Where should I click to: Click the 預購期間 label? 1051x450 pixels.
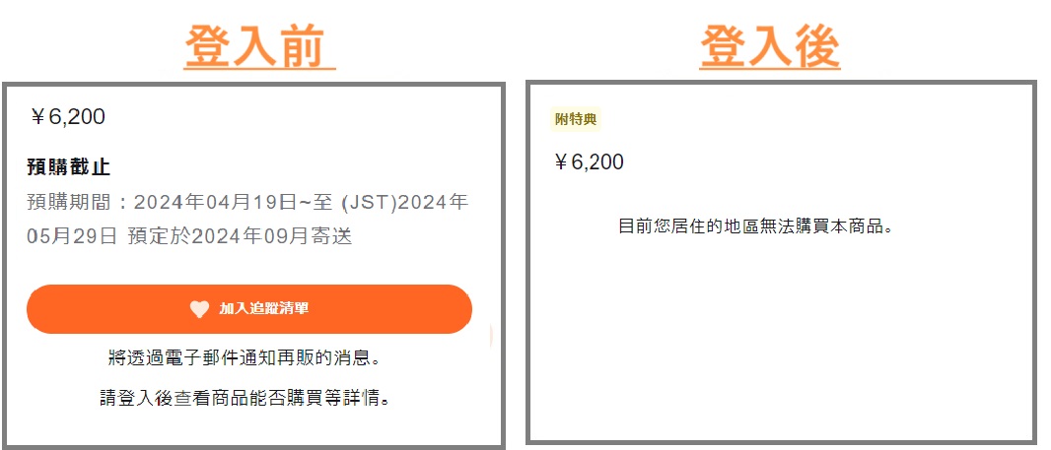(x=69, y=202)
